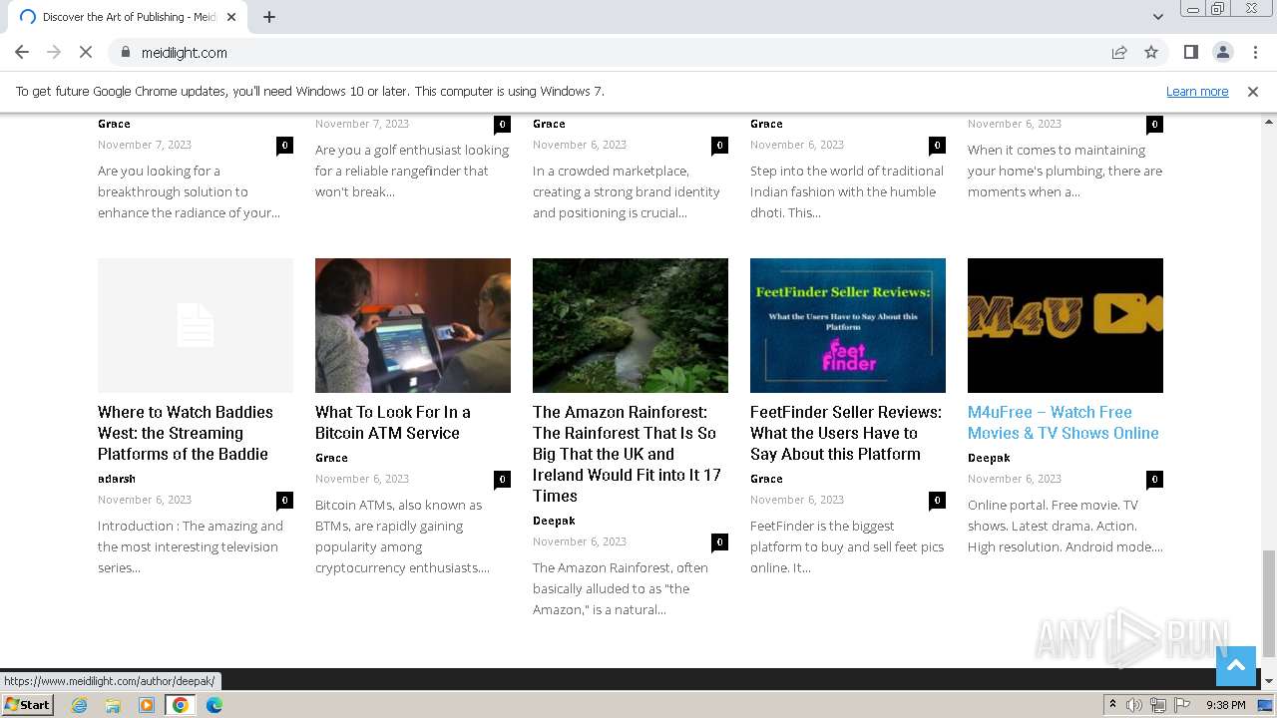The width and height of the screenshot is (1277, 718).
Task: Click the author Grace above radiance excerpt
Action: point(114,124)
